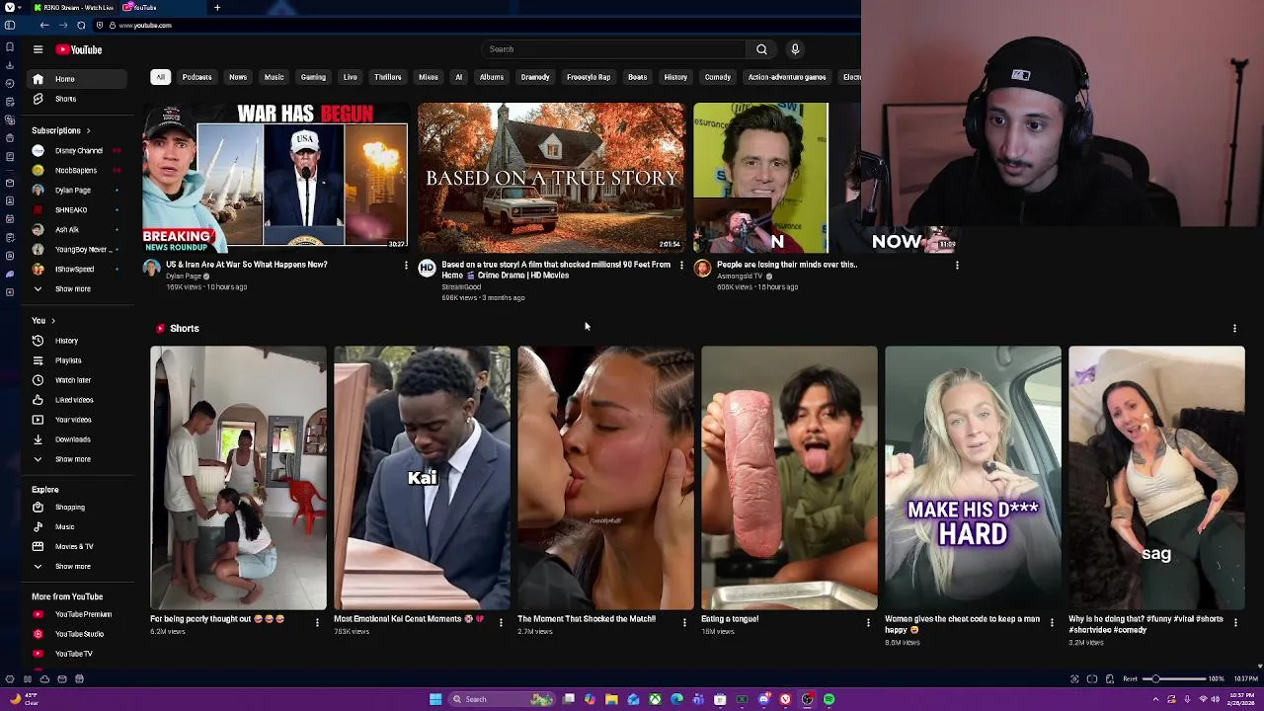Open YouTube Studio link

79,634
